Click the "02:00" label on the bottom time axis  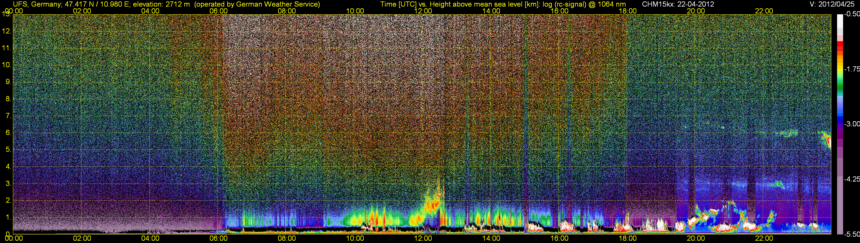82,238
